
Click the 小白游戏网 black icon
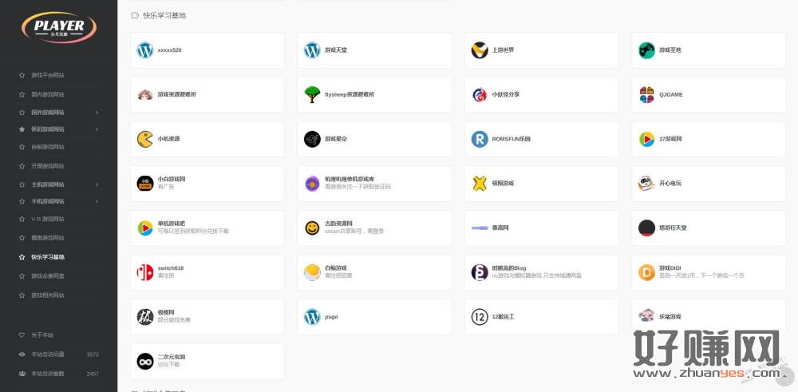[x=145, y=184]
